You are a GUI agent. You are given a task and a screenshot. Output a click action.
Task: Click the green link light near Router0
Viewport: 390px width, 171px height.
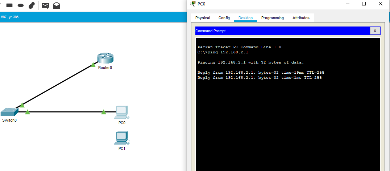[93, 65]
